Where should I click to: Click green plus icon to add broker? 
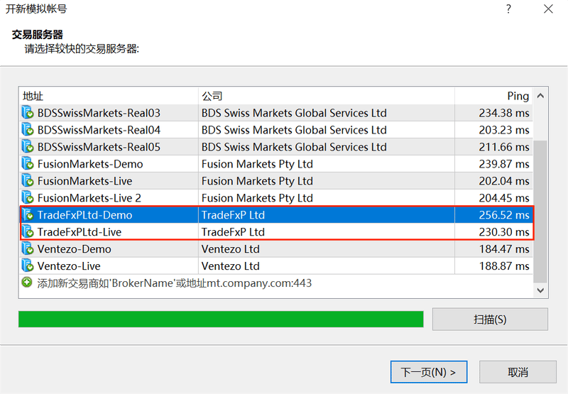[x=27, y=283]
